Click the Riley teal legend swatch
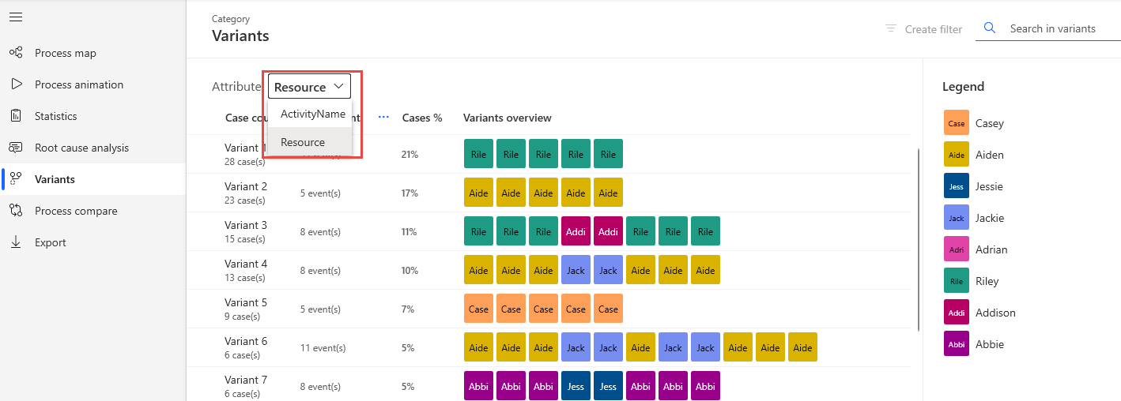The height and width of the screenshot is (401, 1121). [957, 281]
